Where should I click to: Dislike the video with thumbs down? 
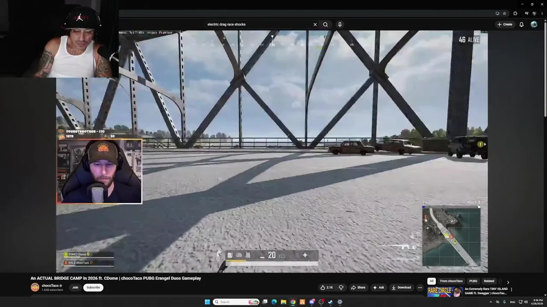coord(341,287)
